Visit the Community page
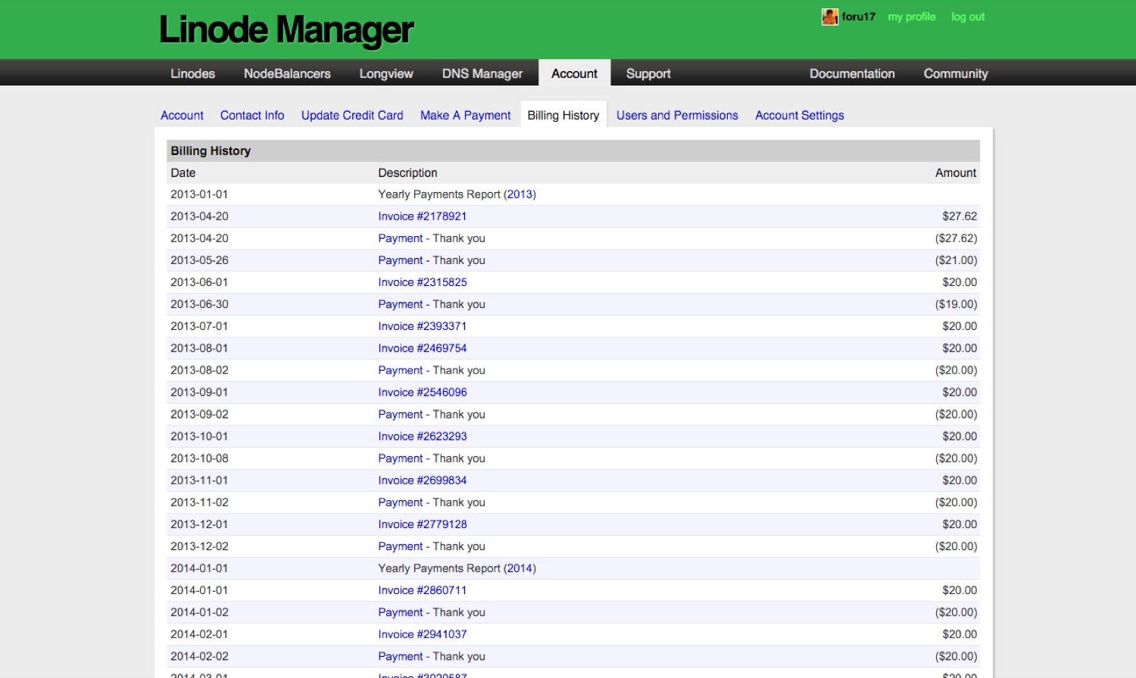The image size is (1136, 678). pyautogui.click(x=956, y=73)
